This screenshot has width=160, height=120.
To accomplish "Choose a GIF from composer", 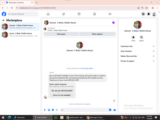I will point(57,110).
